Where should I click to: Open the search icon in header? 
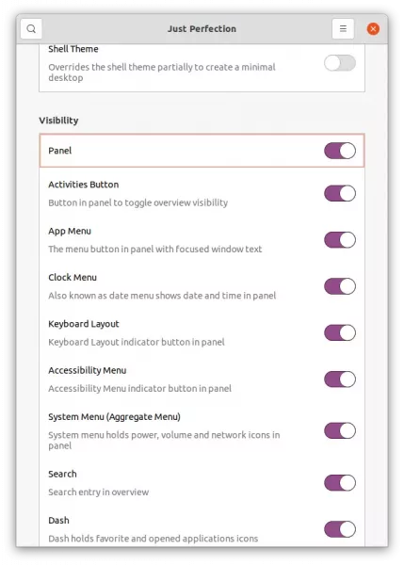pos(31,29)
